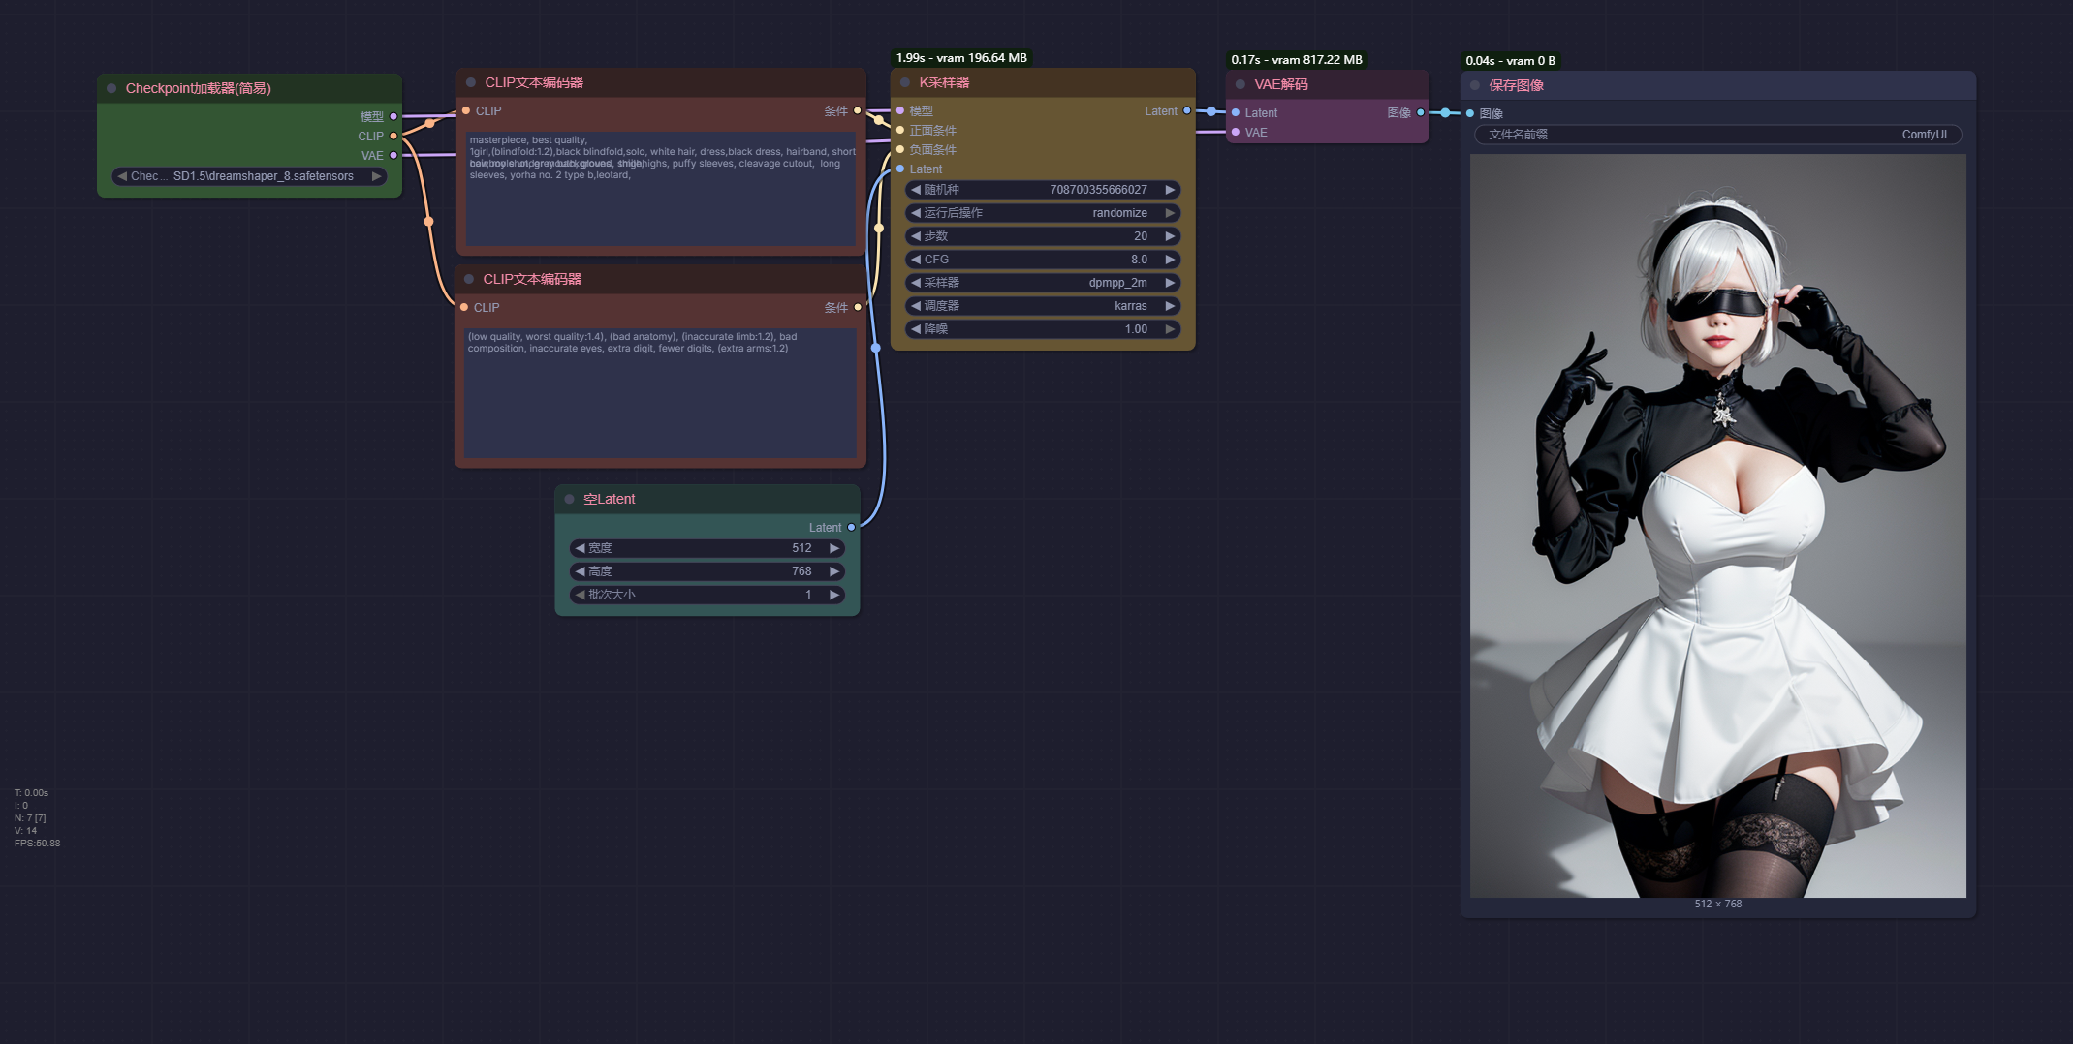This screenshot has height=1044, width=2073.
Task: Open the 调度器 karras scheduler dropdown
Action: (x=1042, y=306)
